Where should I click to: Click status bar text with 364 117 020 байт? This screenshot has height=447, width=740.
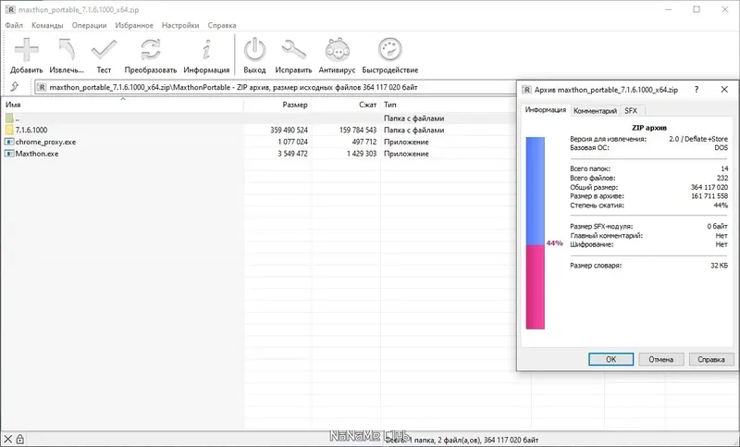(462, 440)
